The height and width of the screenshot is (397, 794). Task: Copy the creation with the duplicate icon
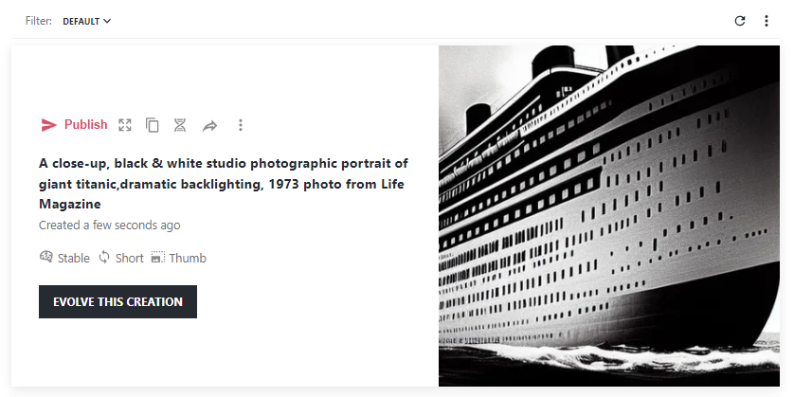[x=153, y=125]
